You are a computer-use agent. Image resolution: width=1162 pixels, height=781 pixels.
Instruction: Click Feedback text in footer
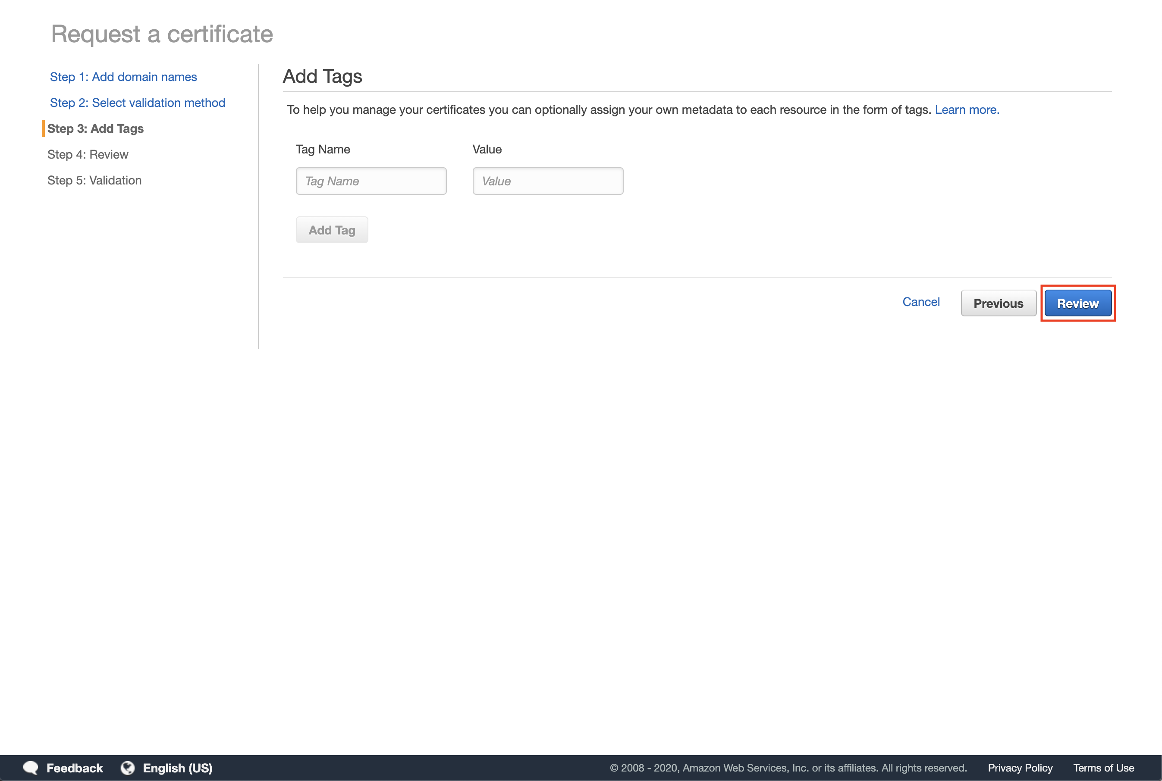(x=74, y=768)
